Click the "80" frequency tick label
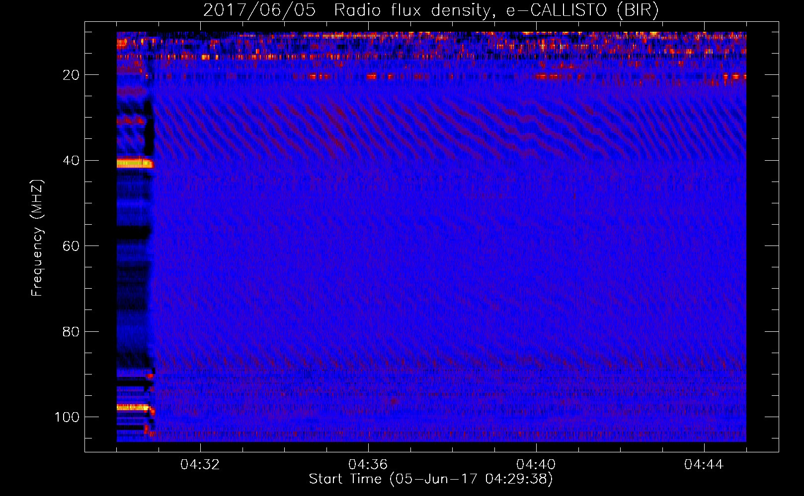The width and height of the screenshot is (804, 496). click(71, 331)
